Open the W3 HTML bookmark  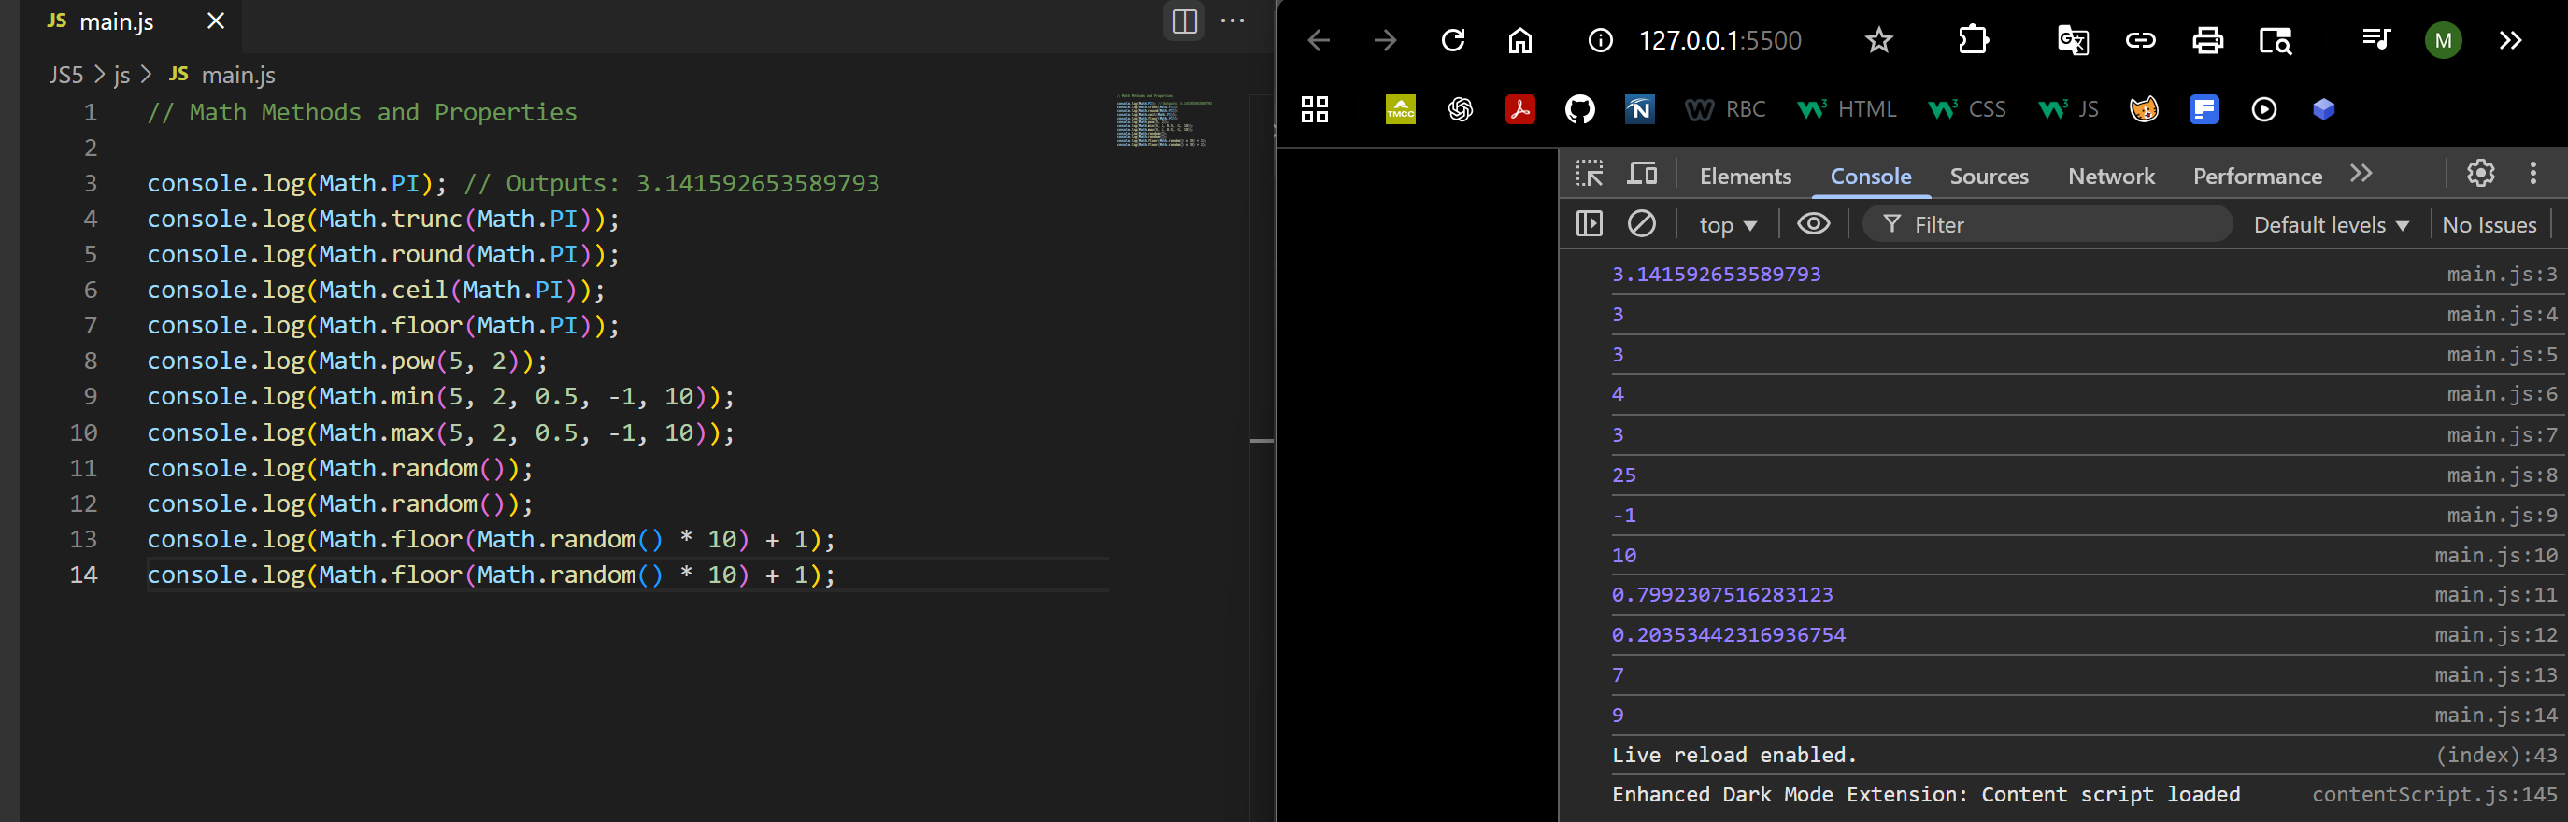click(1847, 109)
